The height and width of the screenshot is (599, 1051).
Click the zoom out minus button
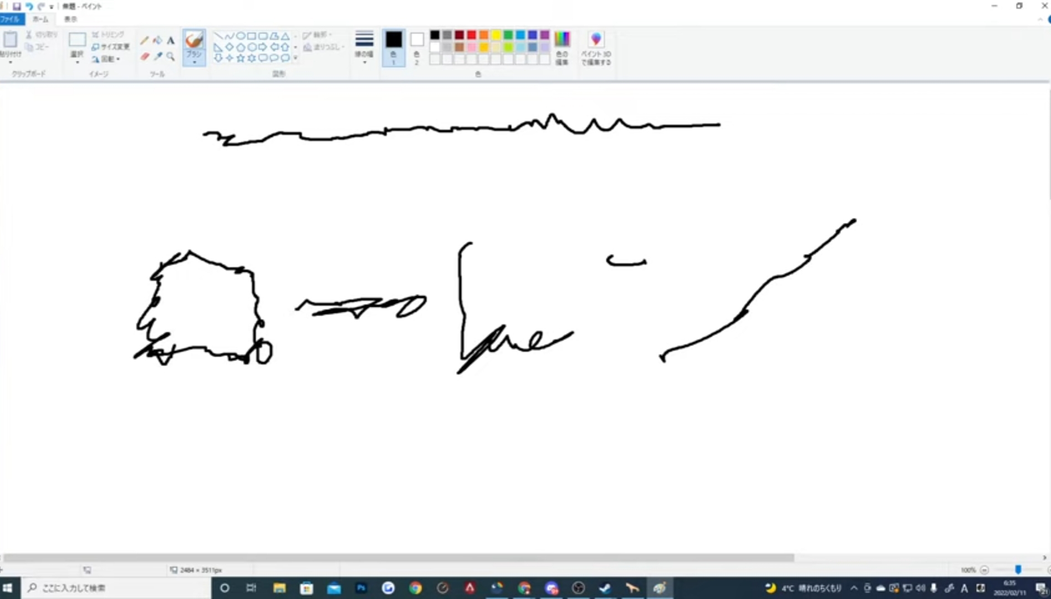pos(984,570)
